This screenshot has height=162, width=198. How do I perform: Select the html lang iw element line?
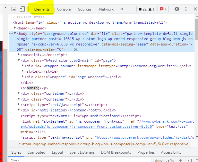click(x=90, y=22)
